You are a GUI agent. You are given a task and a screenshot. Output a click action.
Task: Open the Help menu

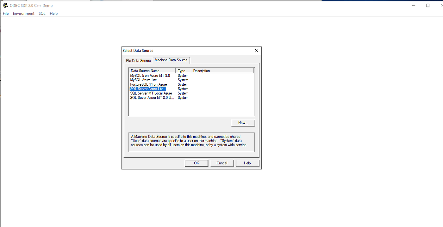click(x=54, y=13)
